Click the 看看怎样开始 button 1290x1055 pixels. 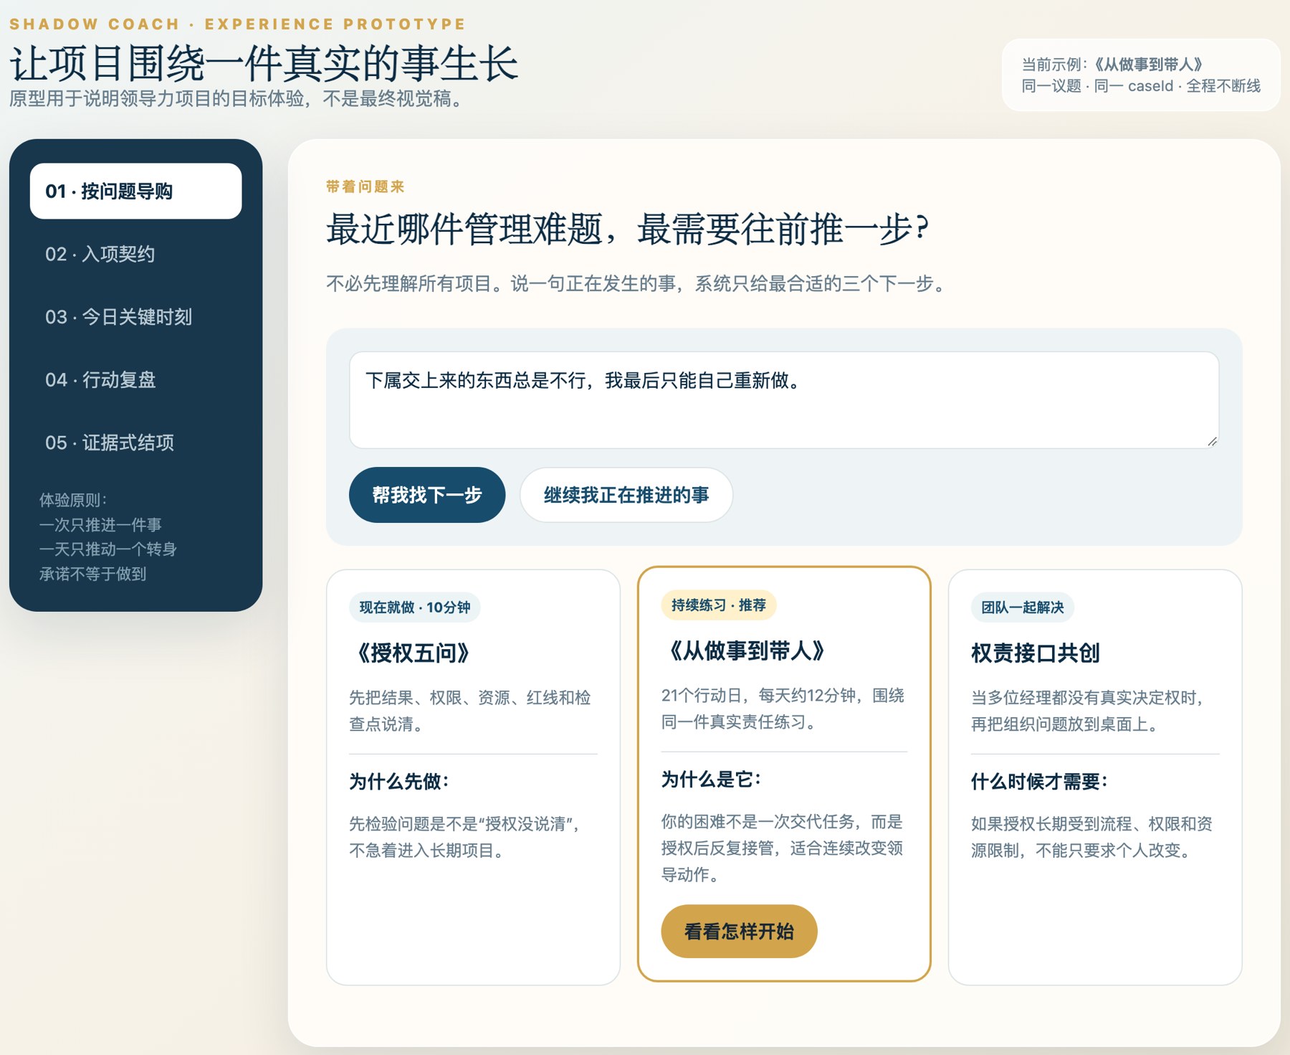(739, 931)
